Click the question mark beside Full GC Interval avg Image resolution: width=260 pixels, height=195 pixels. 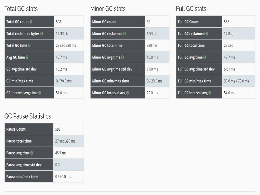[x=210, y=93]
